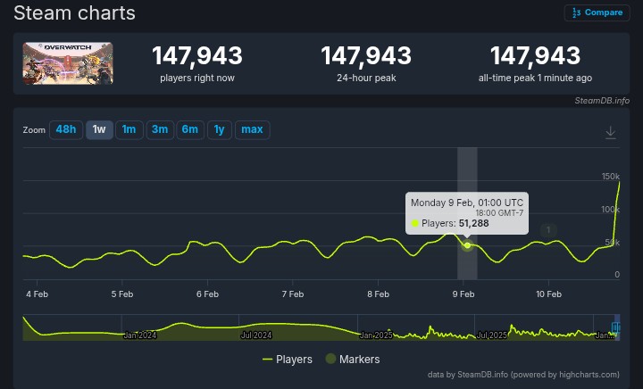This screenshot has width=643, height=389.
Task: Set zoom range to 1y
Action: (220, 129)
